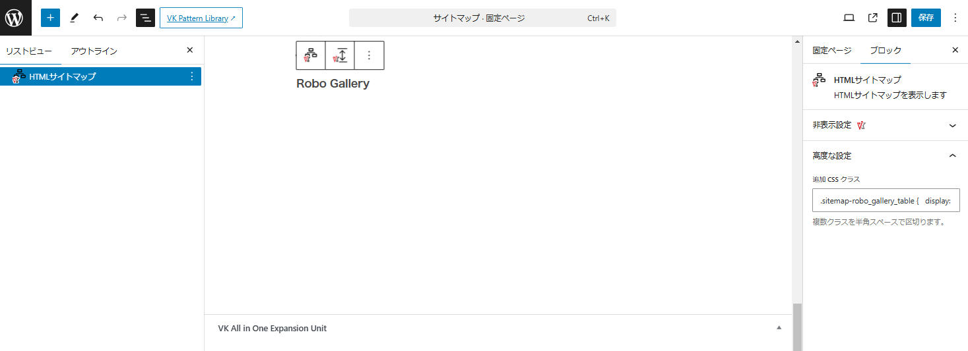Click the blue 保存 button

point(926,18)
